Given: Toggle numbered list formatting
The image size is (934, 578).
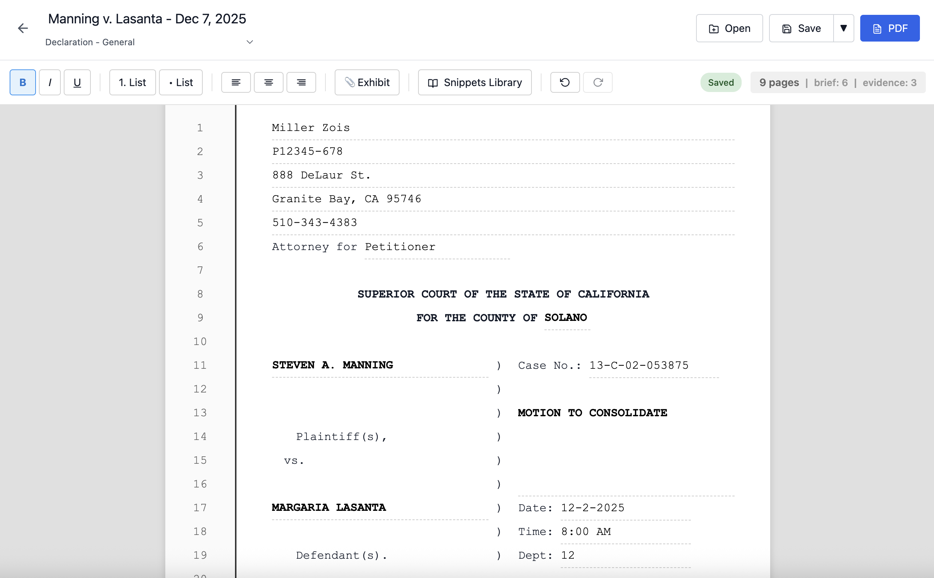Looking at the screenshot, I should click(132, 82).
